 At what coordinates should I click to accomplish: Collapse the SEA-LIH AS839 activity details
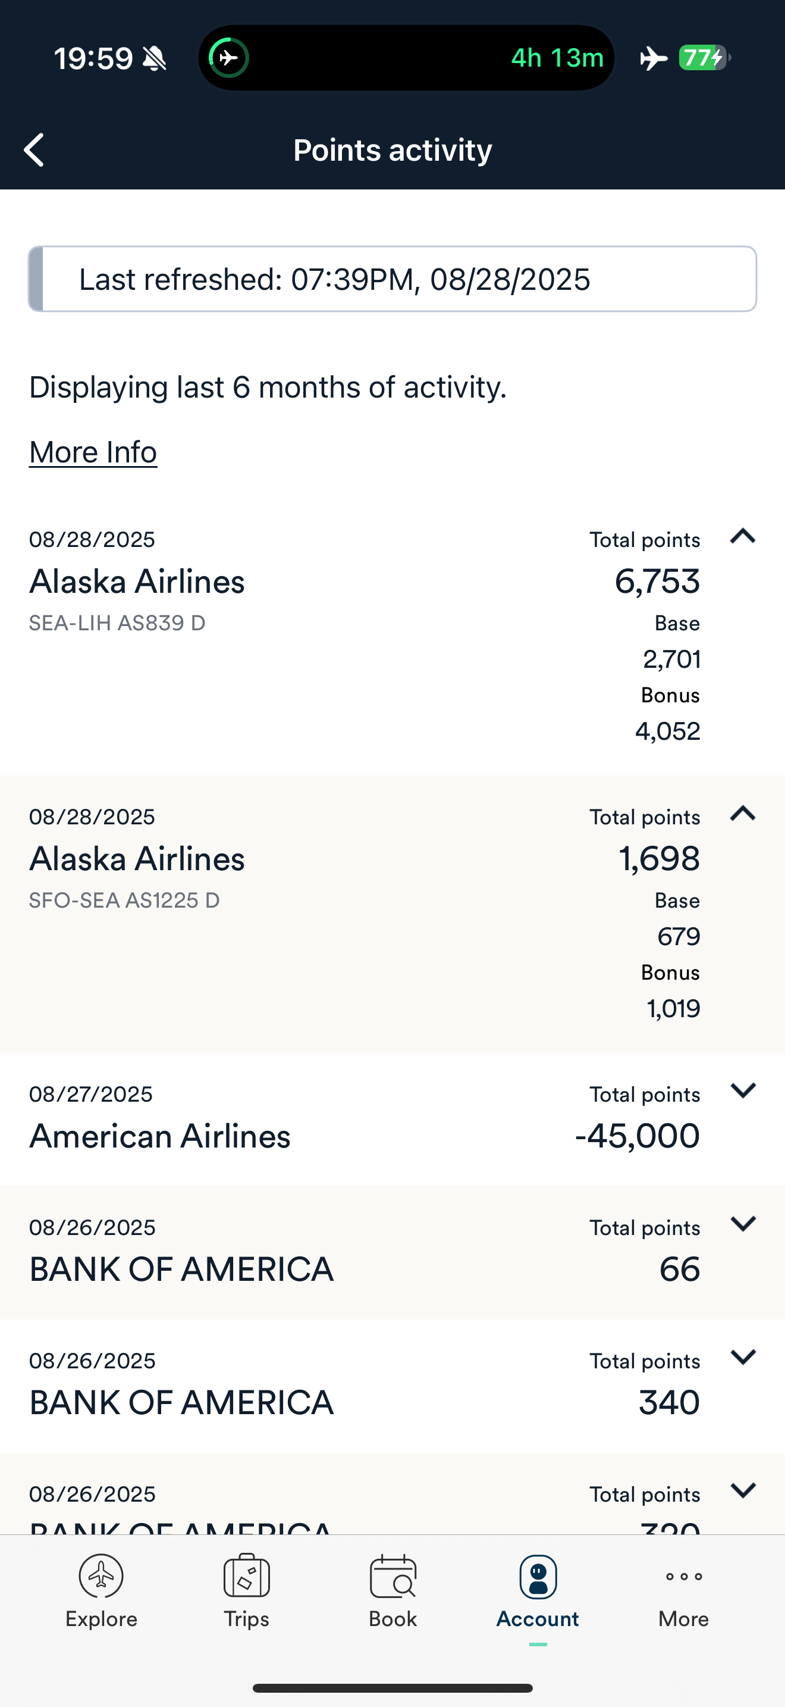coord(743,536)
